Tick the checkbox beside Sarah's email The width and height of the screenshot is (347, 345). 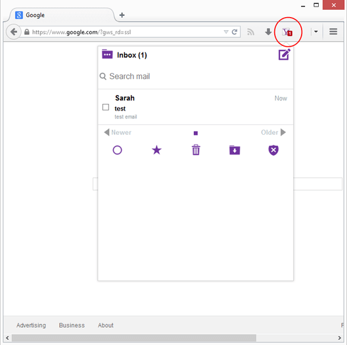pyautogui.click(x=106, y=107)
